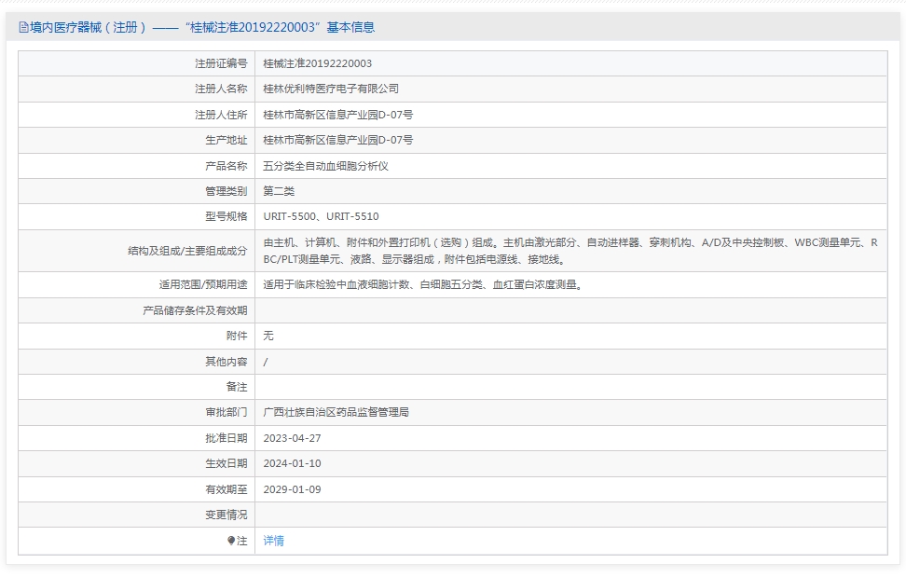Screen dimensions: 906x577
Task: Click the address value in 注册人住所 row
Action: pyautogui.click(x=337, y=115)
